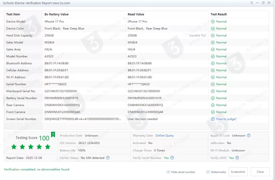Click question icon in Screen Serial Number row
This screenshot has width=275, height=180.
(x=213, y=119)
